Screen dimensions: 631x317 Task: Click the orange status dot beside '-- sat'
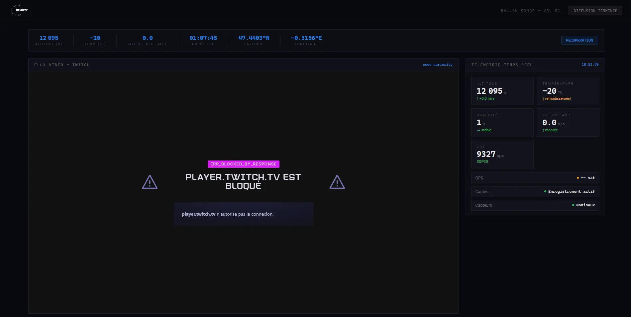point(578,178)
